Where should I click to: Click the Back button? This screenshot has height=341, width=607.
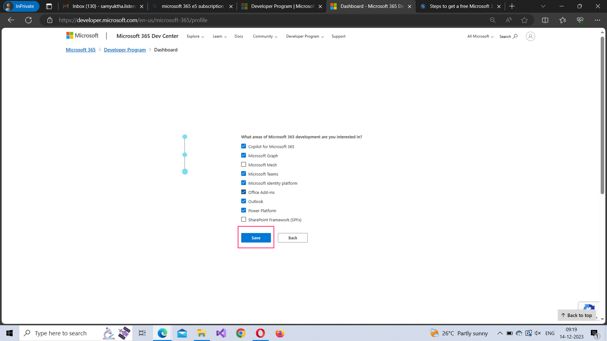(293, 238)
